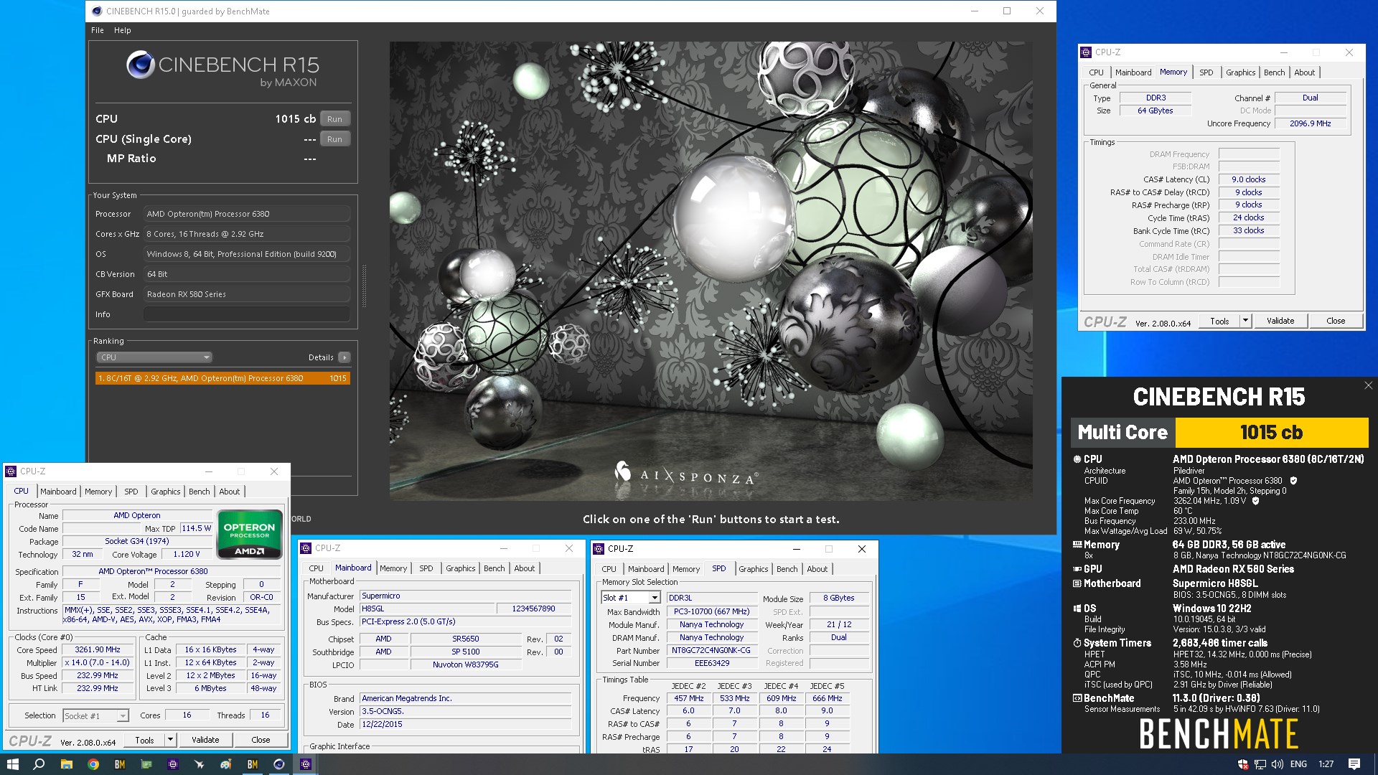Open the Action Center notifications icon
The width and height of the screenshot is (1378, 775).
click(1354, 764)
